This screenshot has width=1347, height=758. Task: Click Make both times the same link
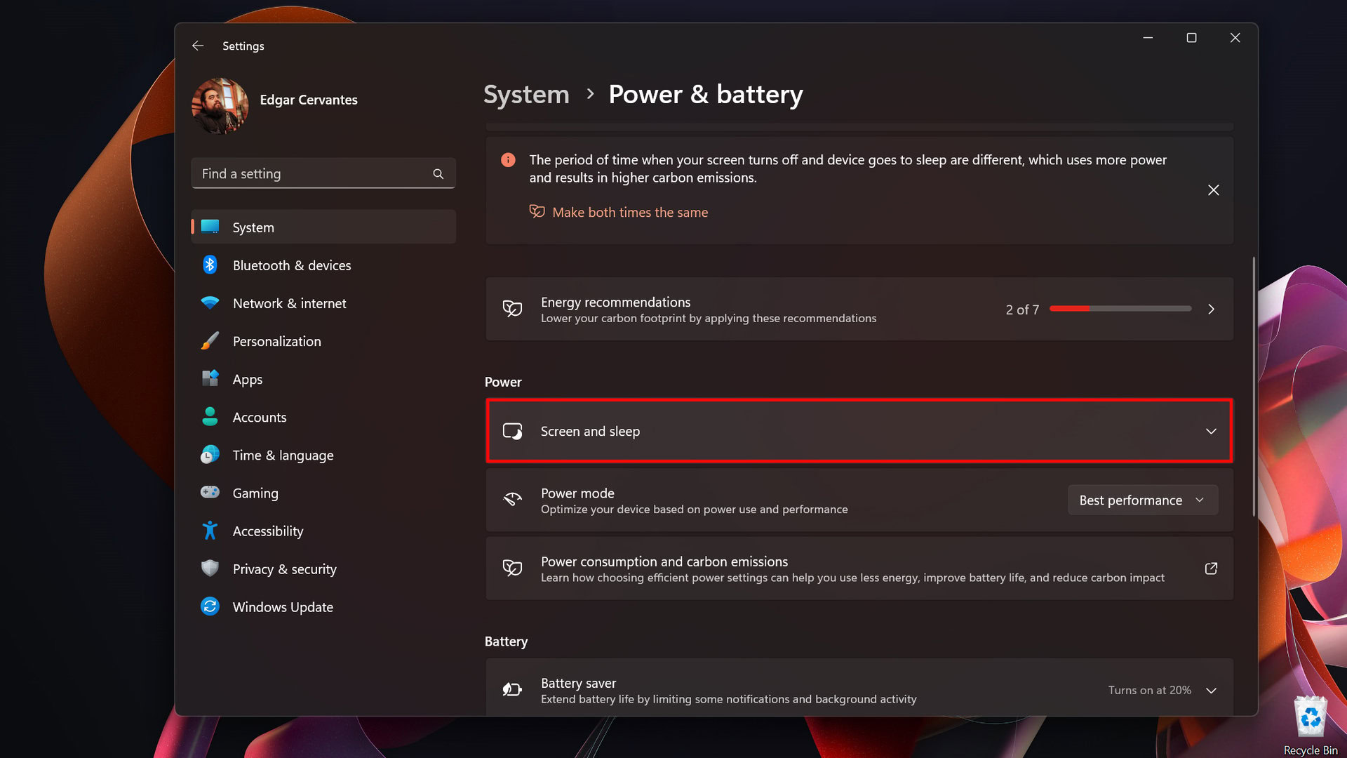coord(629,213)
